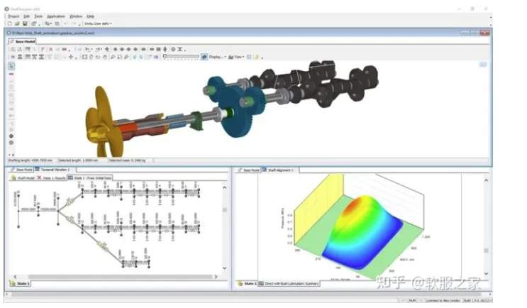This screenshot has width=527, height=308.
Task: Open the View dropdown
Action: point(236,57)
